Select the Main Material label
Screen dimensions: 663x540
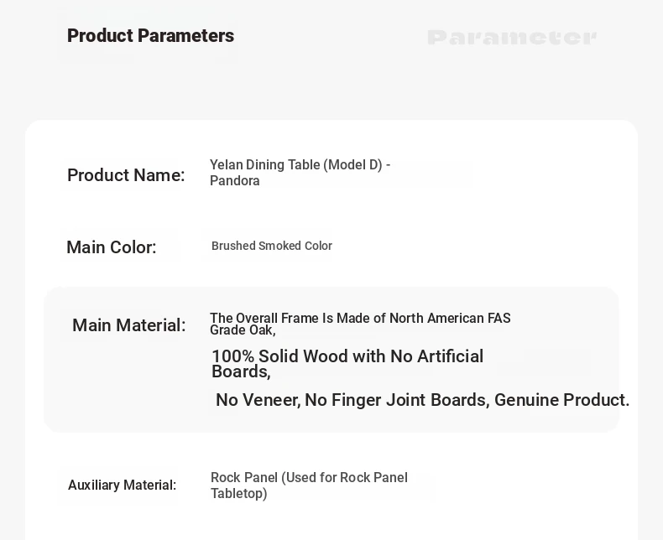129,325
